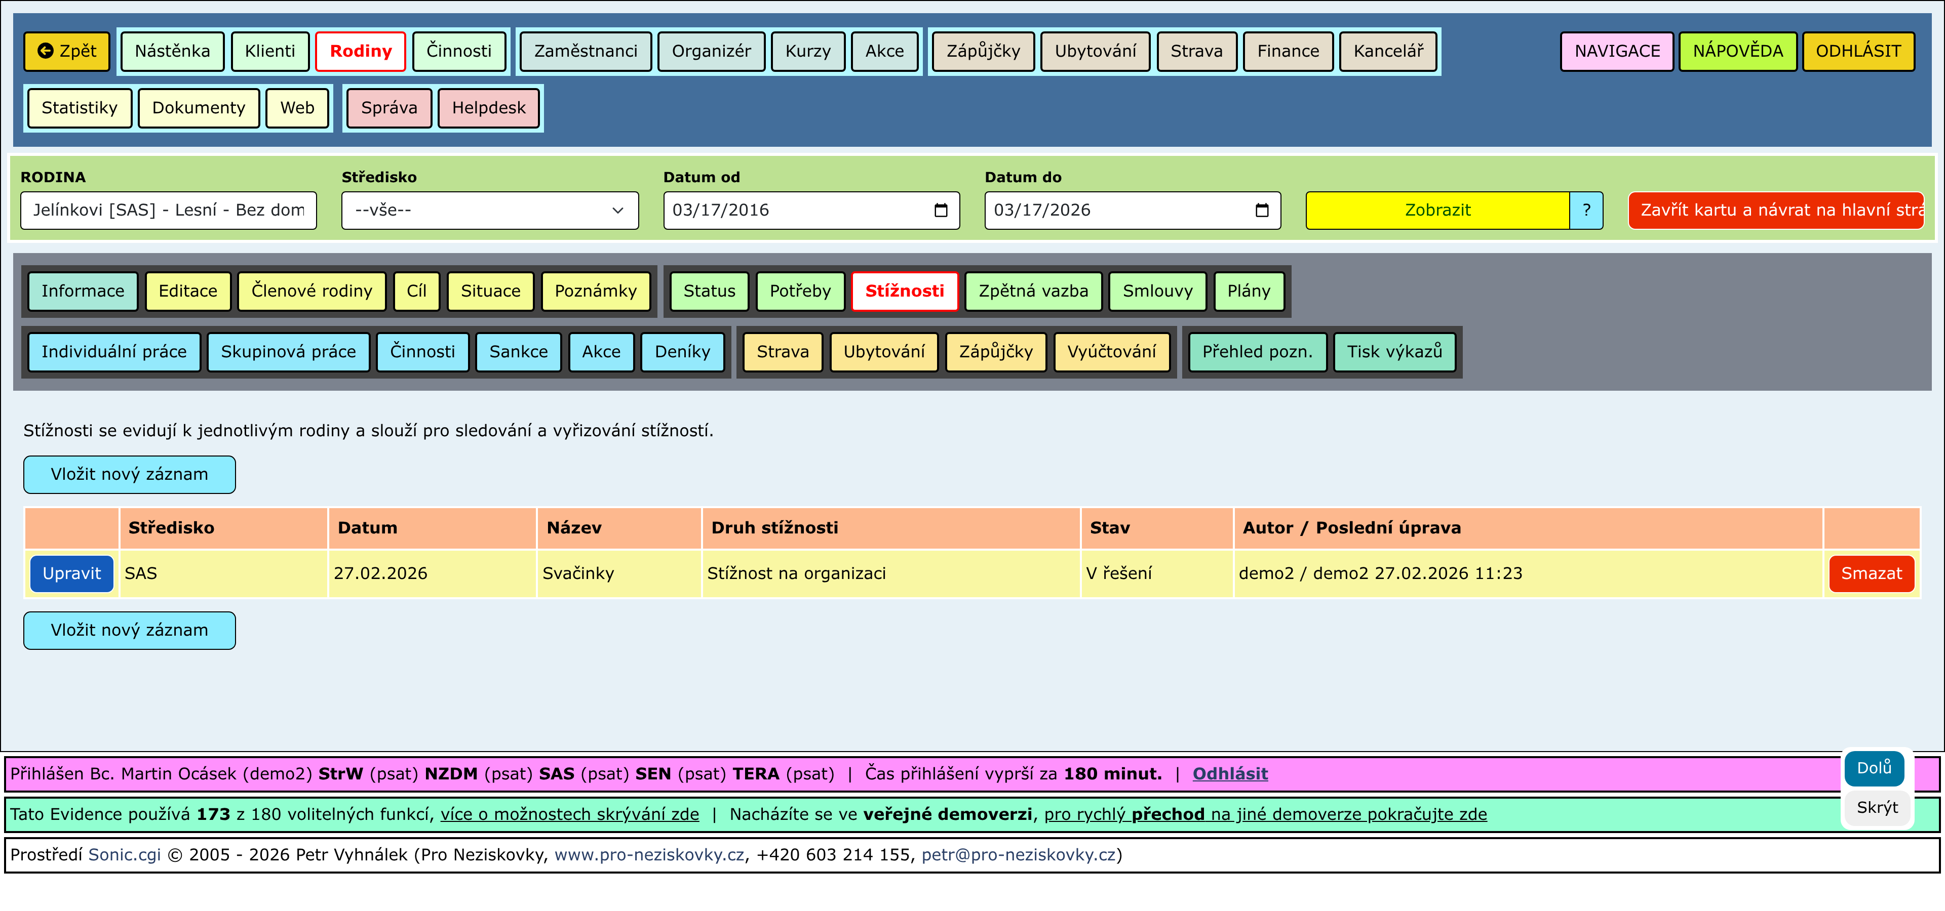Click the Zpět back arrow button
This screenshot has height=911, width=1945.
click(x=66, y=51)
